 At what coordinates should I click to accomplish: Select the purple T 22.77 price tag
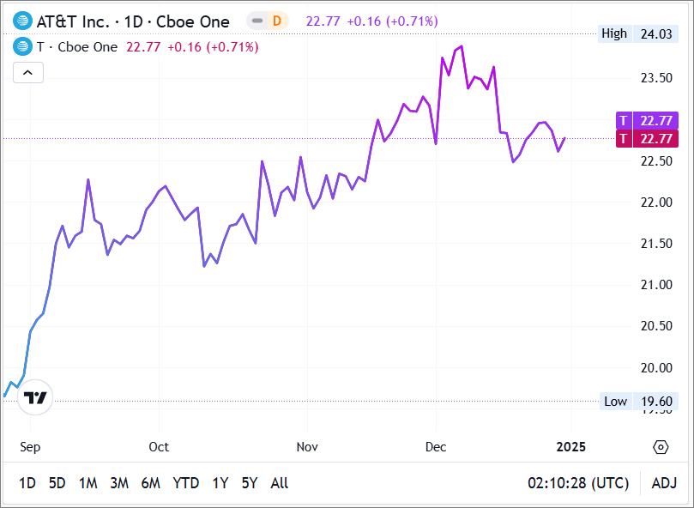click(647, 120)
